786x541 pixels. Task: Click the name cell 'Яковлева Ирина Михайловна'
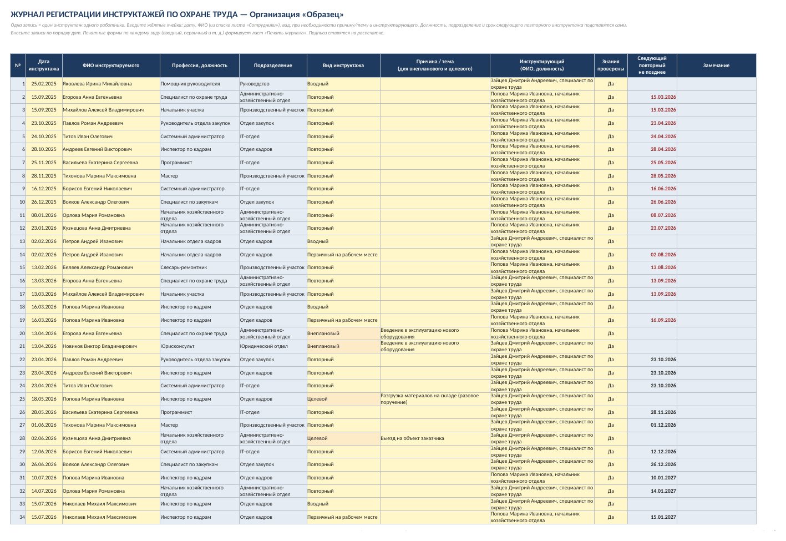[x=111, y=84]
